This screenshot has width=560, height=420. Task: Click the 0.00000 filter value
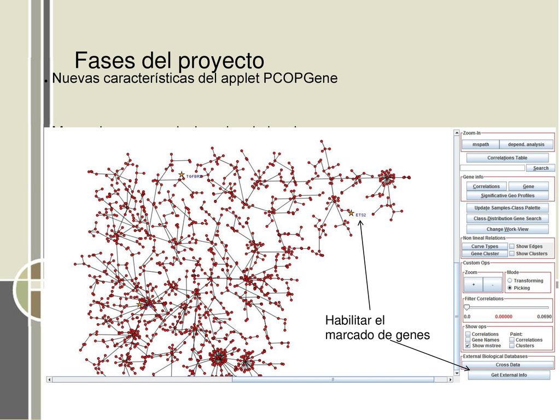tap(504, 317)
